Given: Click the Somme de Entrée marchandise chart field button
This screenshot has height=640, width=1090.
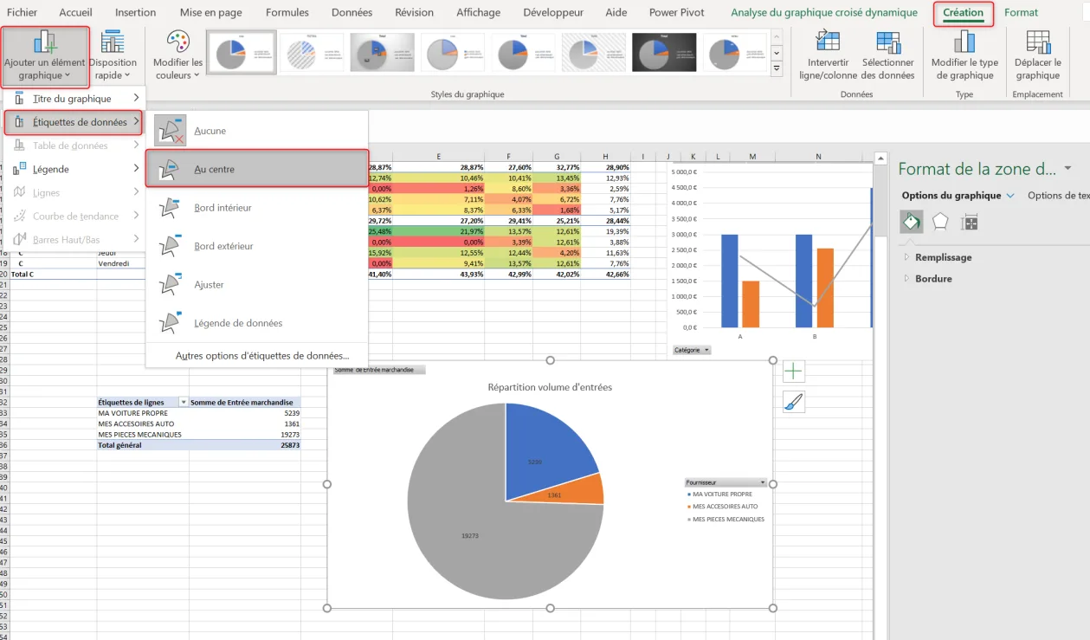Looking at the screenshot, I should (x=379, y=370).
